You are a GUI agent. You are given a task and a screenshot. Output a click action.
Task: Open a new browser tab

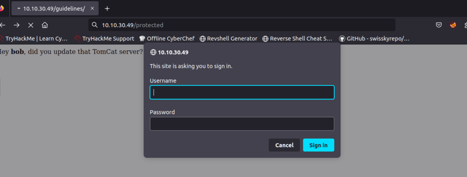[x=107, y=9]
